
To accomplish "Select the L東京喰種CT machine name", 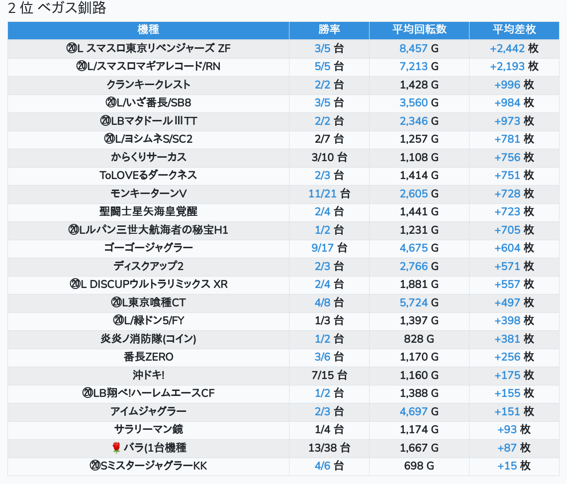I will pos(154,302).
